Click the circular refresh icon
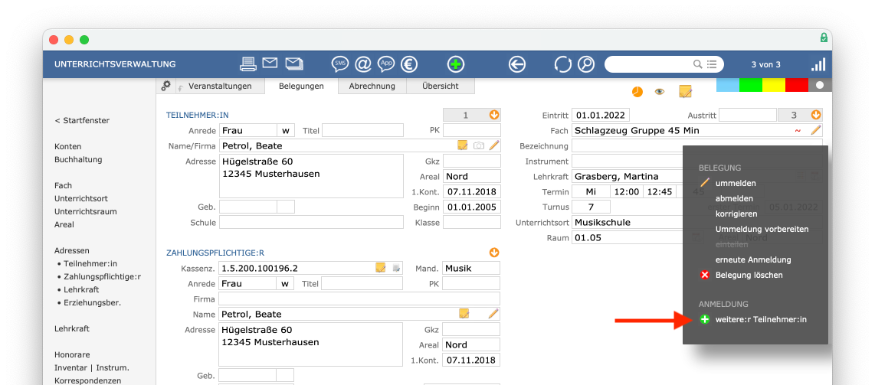875x385 pixels. [562, 64]
